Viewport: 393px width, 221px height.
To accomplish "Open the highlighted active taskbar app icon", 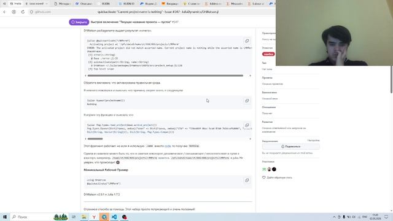I will click(x=104, y=217).
